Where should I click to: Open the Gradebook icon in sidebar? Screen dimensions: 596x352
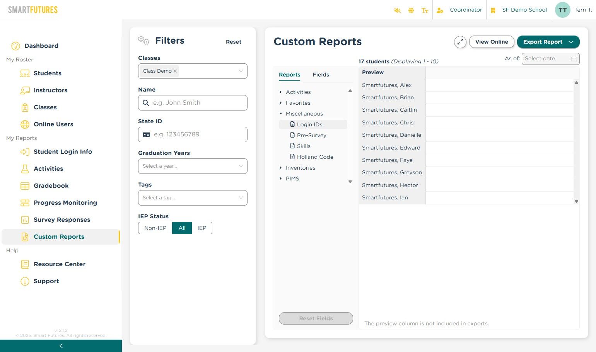tap(25, 186)
